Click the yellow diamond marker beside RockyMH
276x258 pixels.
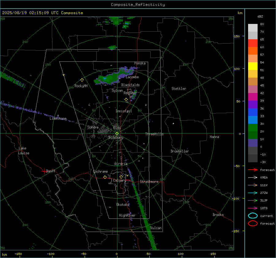click(82, 80)
